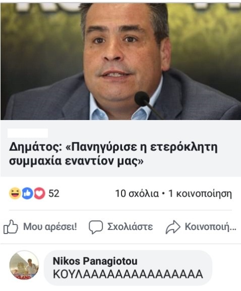View the 10 σχόλια comments
Image resolution: width=241 pixels, height=291 pixels.
click(x=137, y=194)
